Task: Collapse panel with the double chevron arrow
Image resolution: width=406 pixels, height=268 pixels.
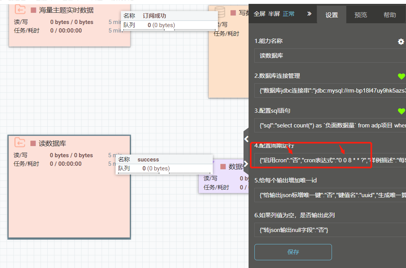Action: point(309,14)
